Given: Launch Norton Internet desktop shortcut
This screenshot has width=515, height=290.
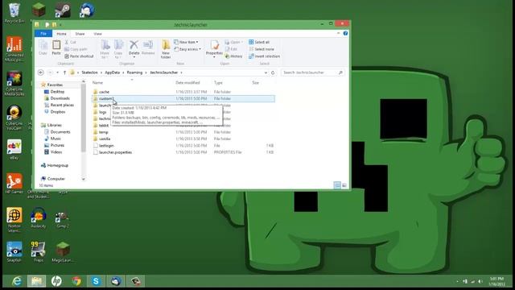Looking at the screenshot, I should point(14,220).
